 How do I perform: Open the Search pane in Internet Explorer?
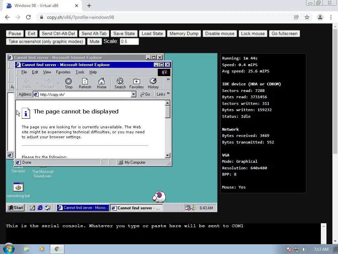120,83
